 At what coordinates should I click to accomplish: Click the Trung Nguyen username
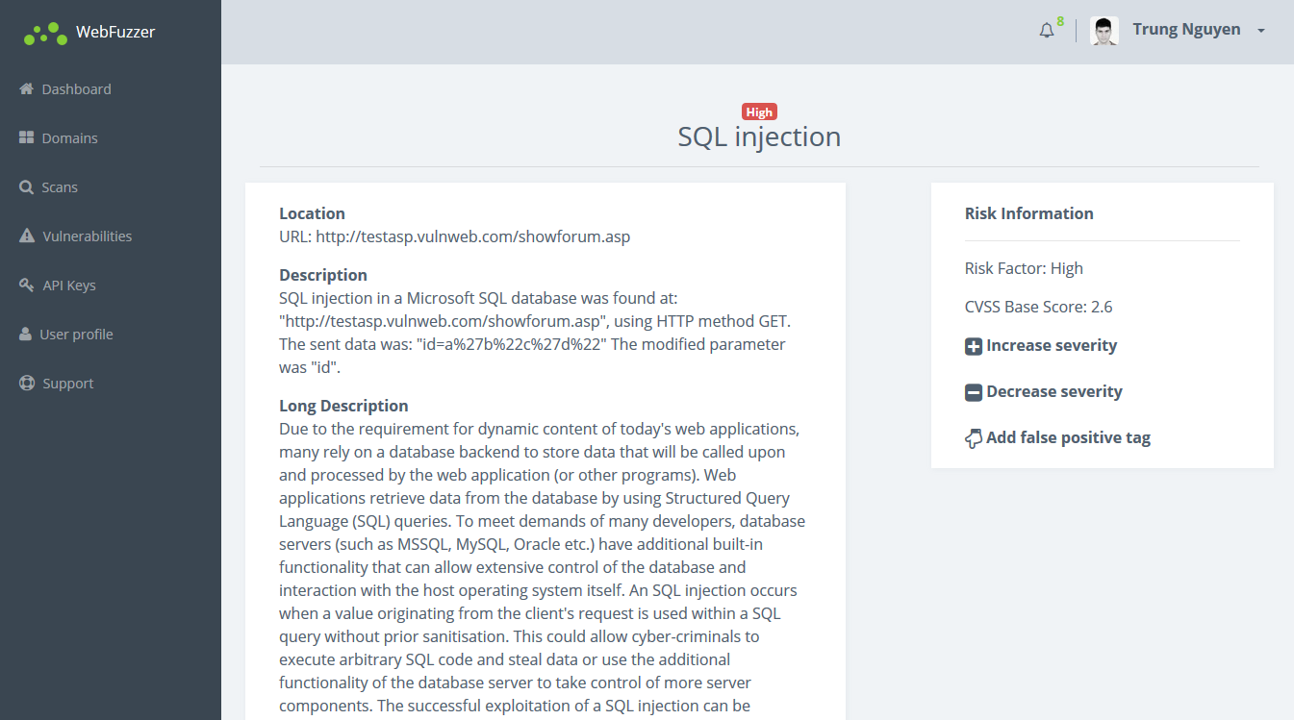click(1186, 29)
